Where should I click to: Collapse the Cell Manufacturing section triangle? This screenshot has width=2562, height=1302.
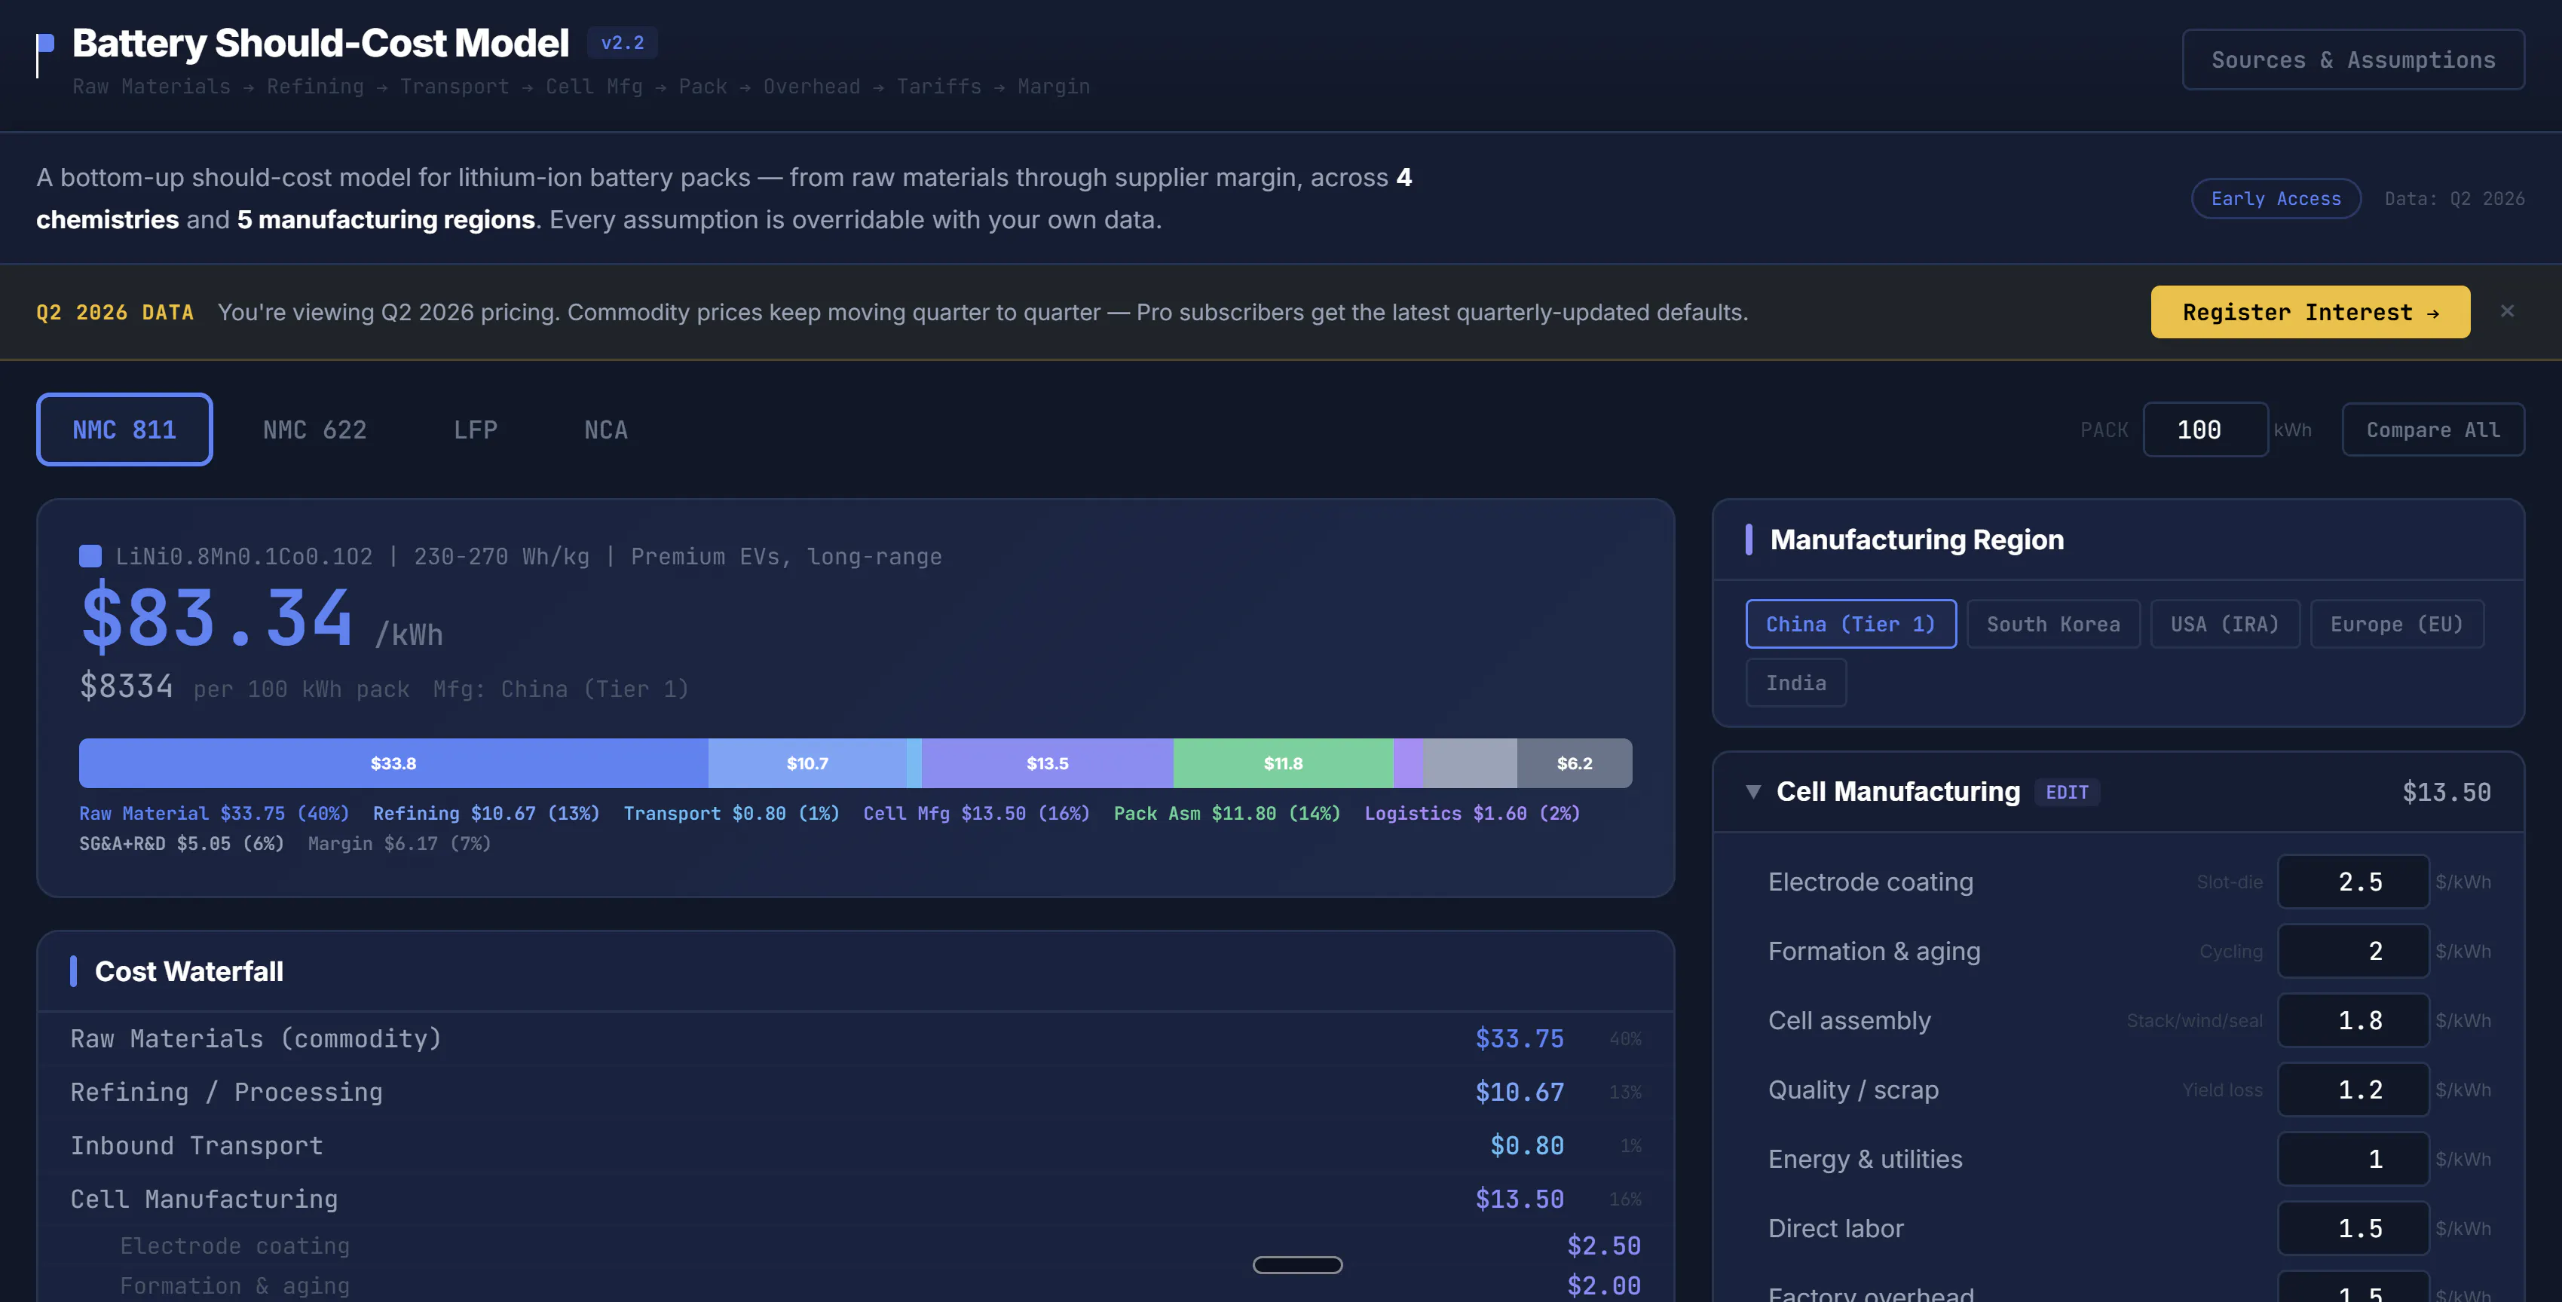(x=1753, y=792)
